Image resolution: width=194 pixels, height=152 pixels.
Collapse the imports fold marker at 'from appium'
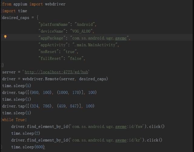click(1, 4)
